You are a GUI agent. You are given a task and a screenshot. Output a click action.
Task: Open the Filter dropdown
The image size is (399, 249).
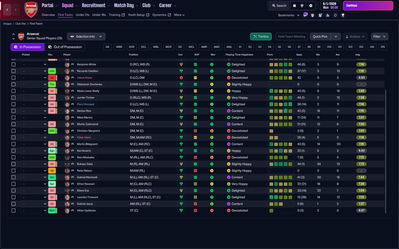click(x=380, y=36)
